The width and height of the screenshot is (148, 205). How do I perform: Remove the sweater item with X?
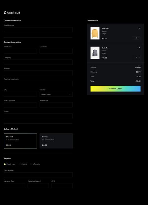point(140,28)
